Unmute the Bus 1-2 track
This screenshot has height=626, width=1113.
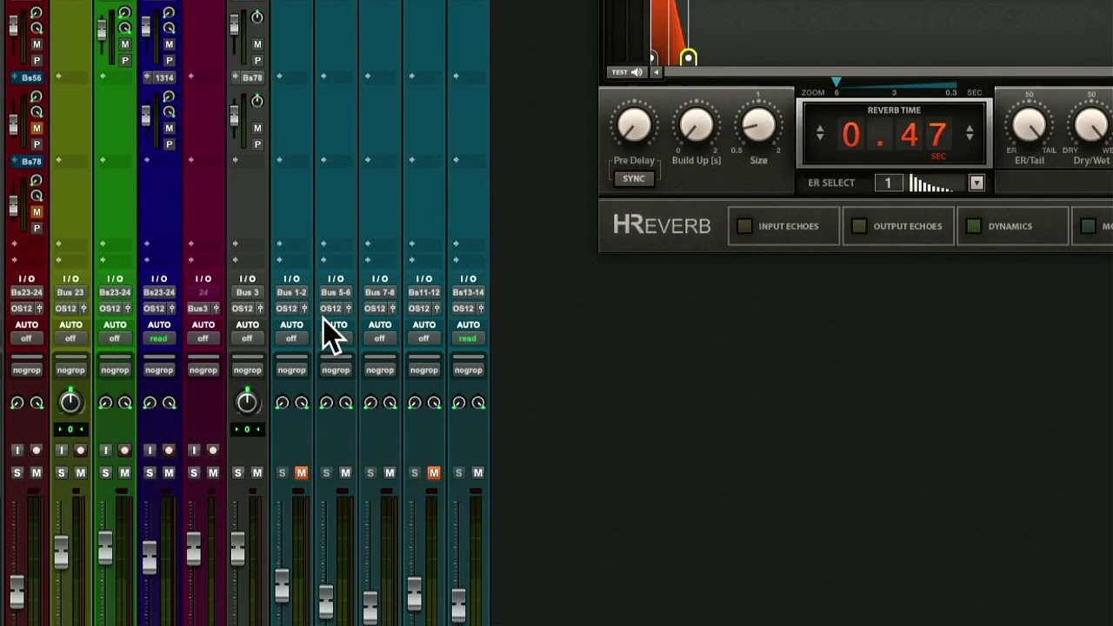click(301, 473)
